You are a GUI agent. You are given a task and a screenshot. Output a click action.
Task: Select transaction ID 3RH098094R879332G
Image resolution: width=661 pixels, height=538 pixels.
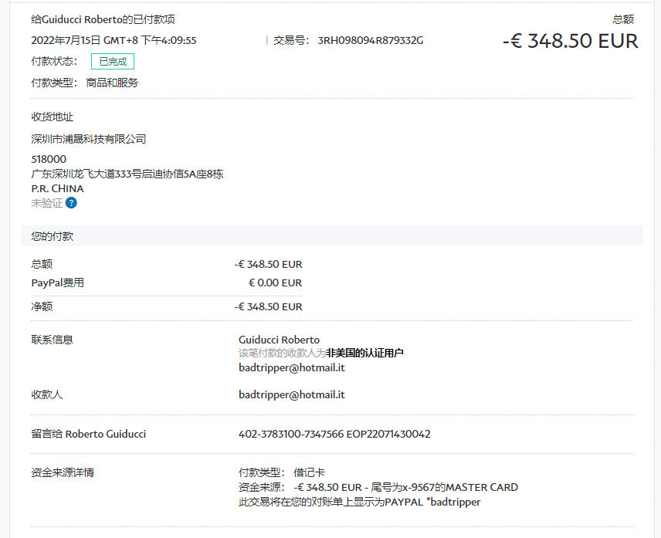[x=370, y=40]
